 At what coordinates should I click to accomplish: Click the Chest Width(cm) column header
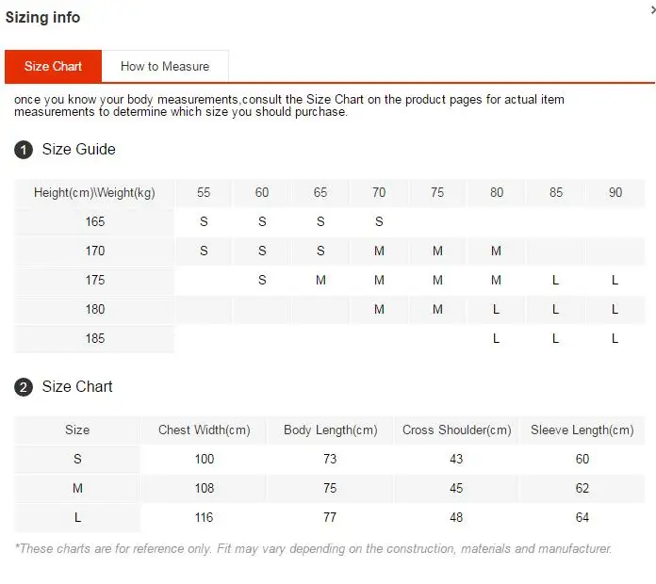(x=205, y=430)
